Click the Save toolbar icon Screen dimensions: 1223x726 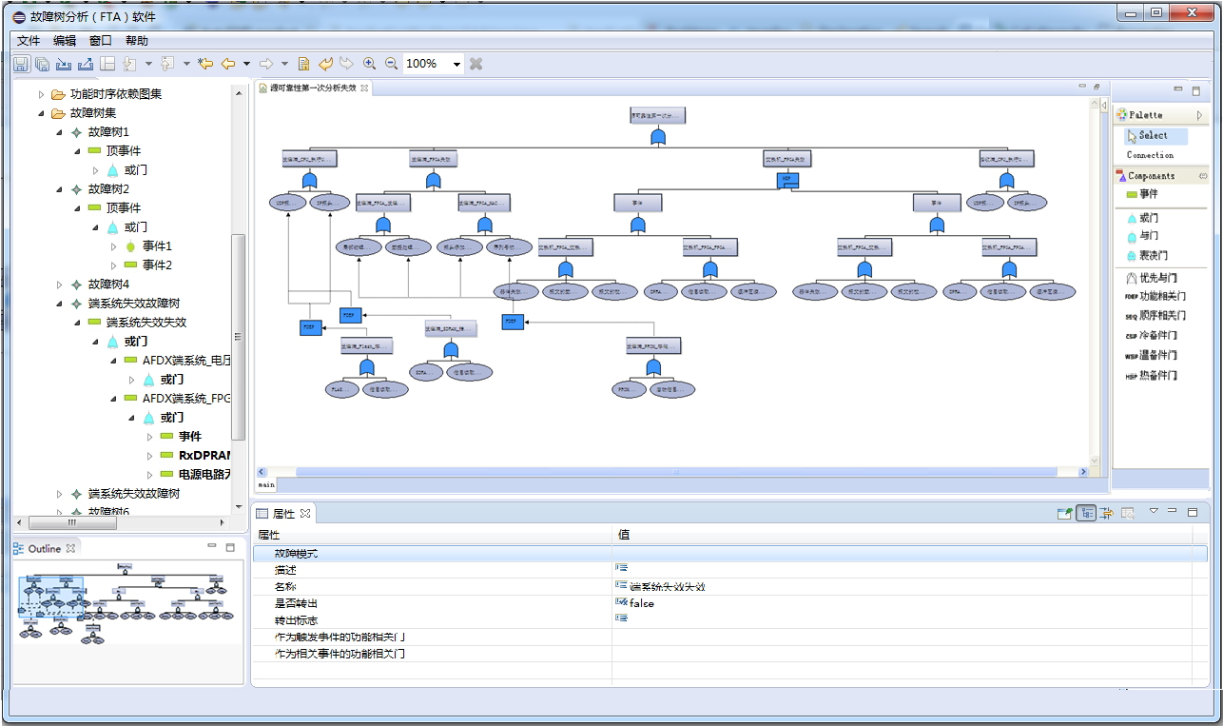[x=21, y=64]
